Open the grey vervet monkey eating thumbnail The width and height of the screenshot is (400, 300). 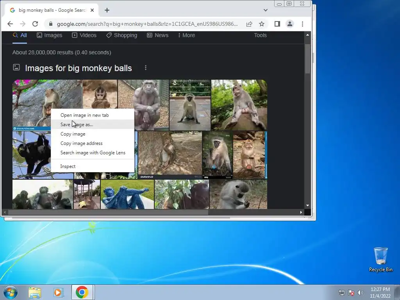coord(239,195)
